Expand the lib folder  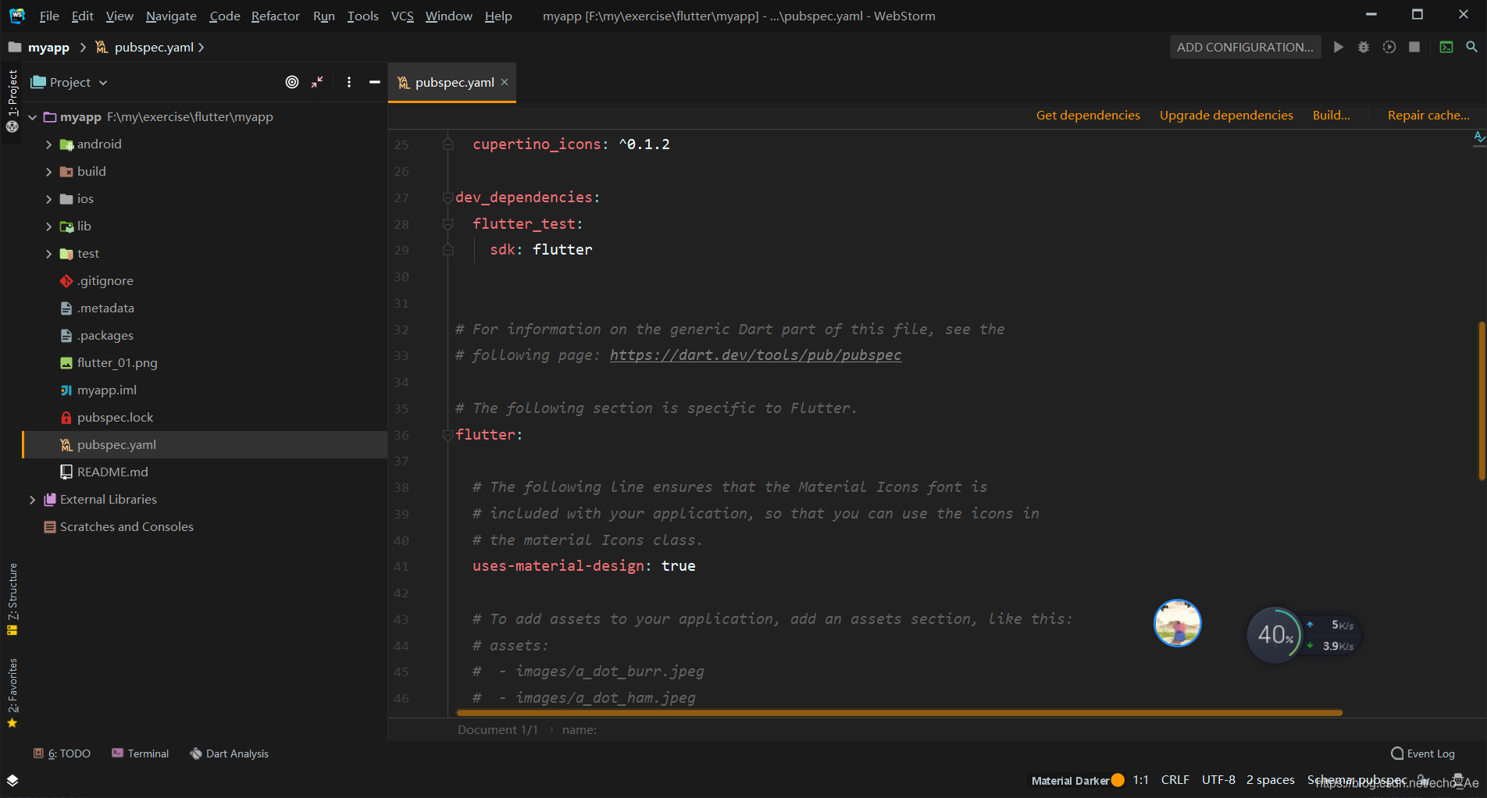pos(48,226)
